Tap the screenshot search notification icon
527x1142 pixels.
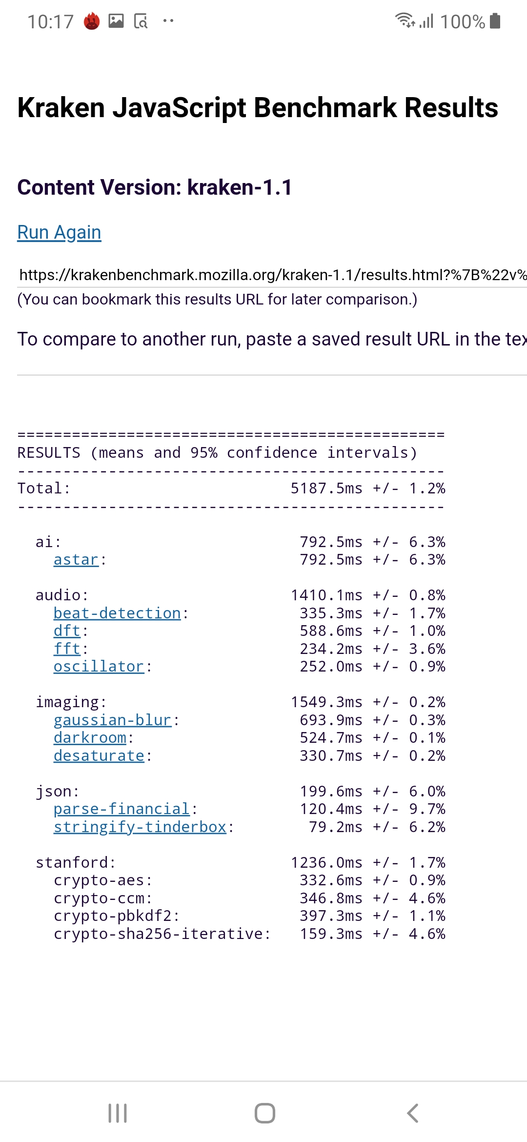click(x=141, y=21)
